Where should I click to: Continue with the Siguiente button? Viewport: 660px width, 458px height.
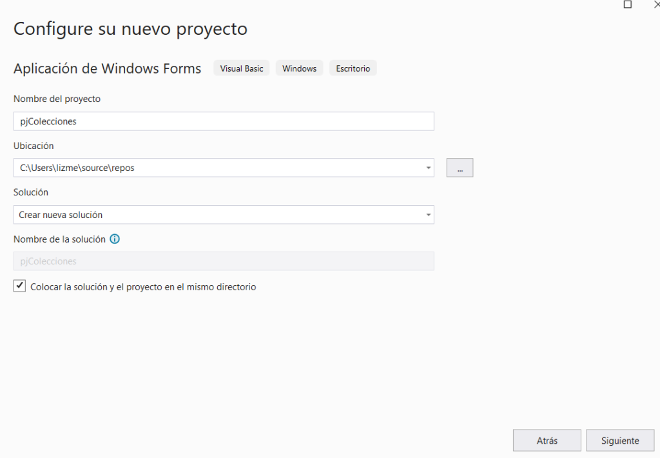[620, 441]
